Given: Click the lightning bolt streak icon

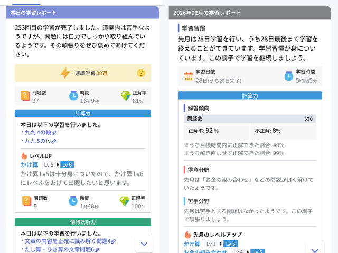Looking at the screenshot, I should point(65,73).
